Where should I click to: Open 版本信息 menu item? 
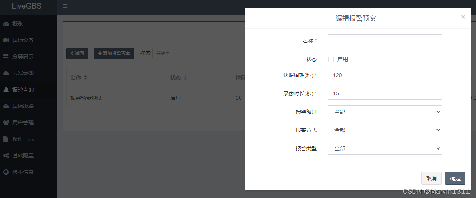pos(28,172)
